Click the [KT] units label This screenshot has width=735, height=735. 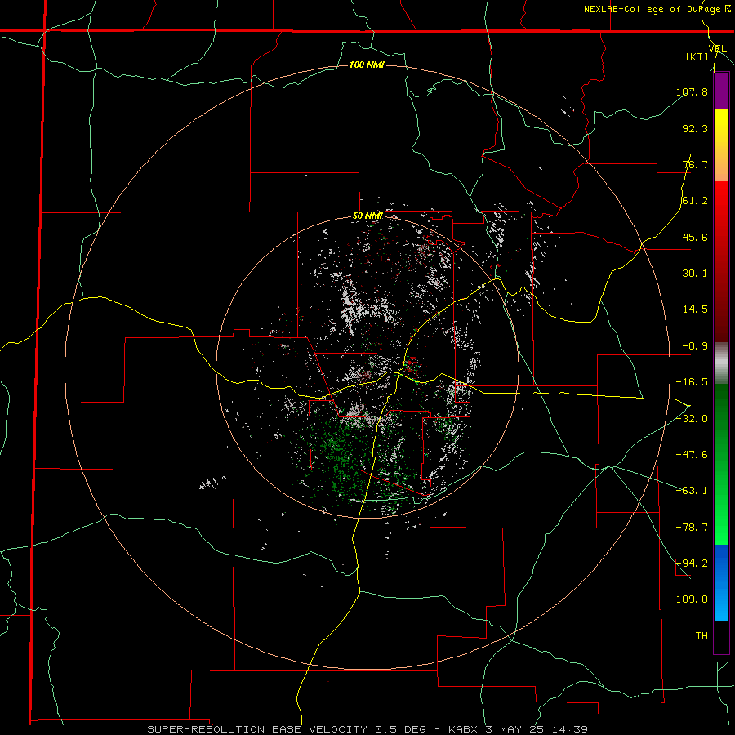point(697,56)
